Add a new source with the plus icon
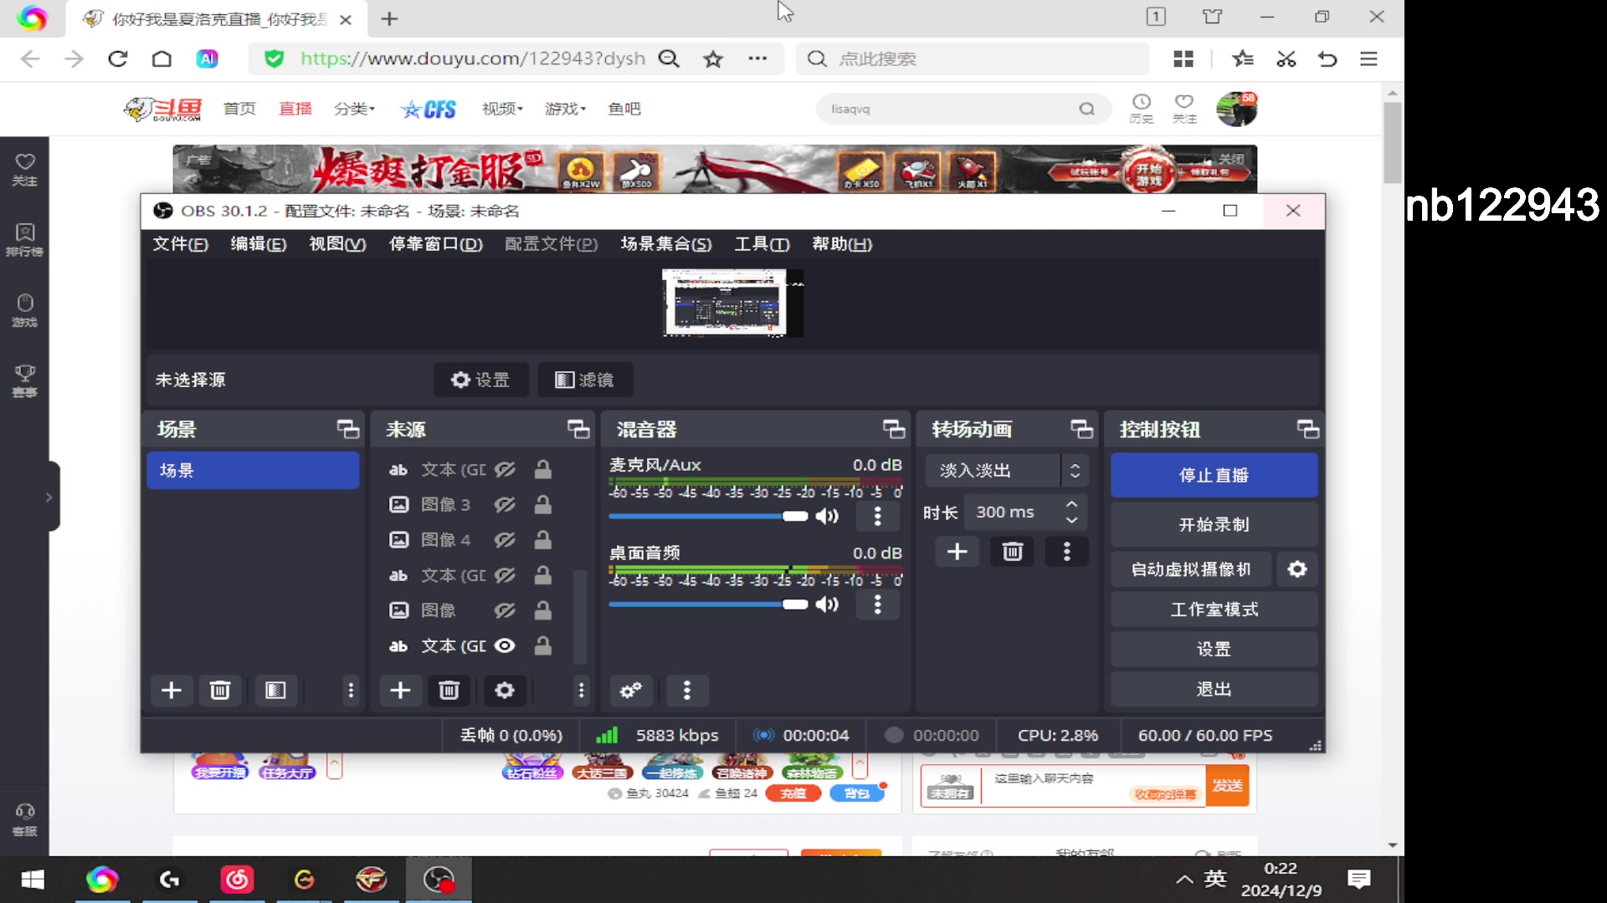Screen dimensions: 1607x903 click(x=400, y=691)
